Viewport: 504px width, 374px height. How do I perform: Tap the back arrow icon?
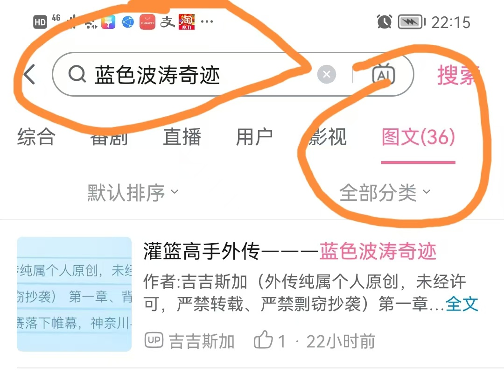[29, 74]
